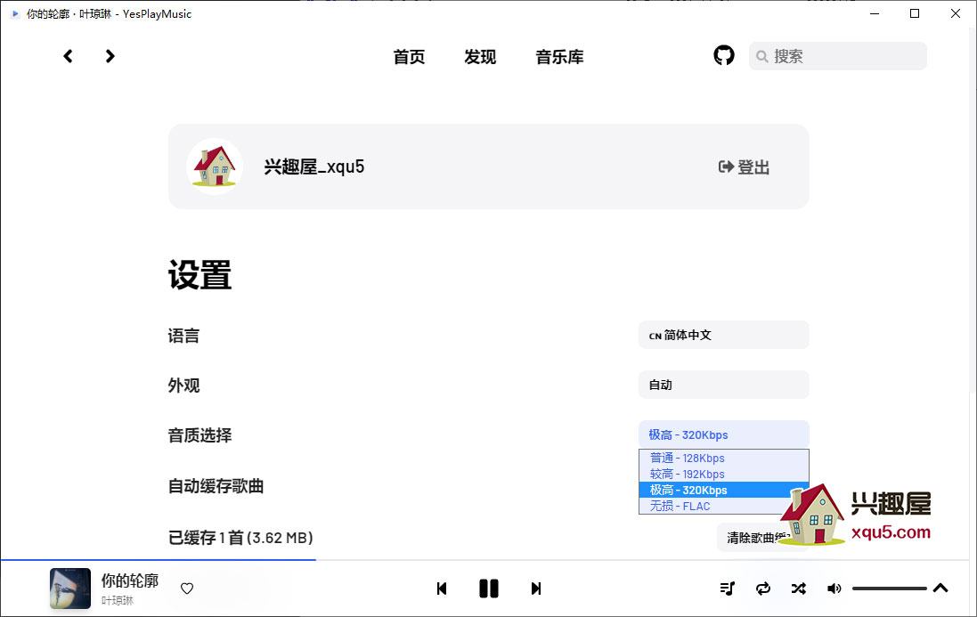Expand the player with the up chevron
Viewport: 977px width, 617px height.
(x=940, y=588)
